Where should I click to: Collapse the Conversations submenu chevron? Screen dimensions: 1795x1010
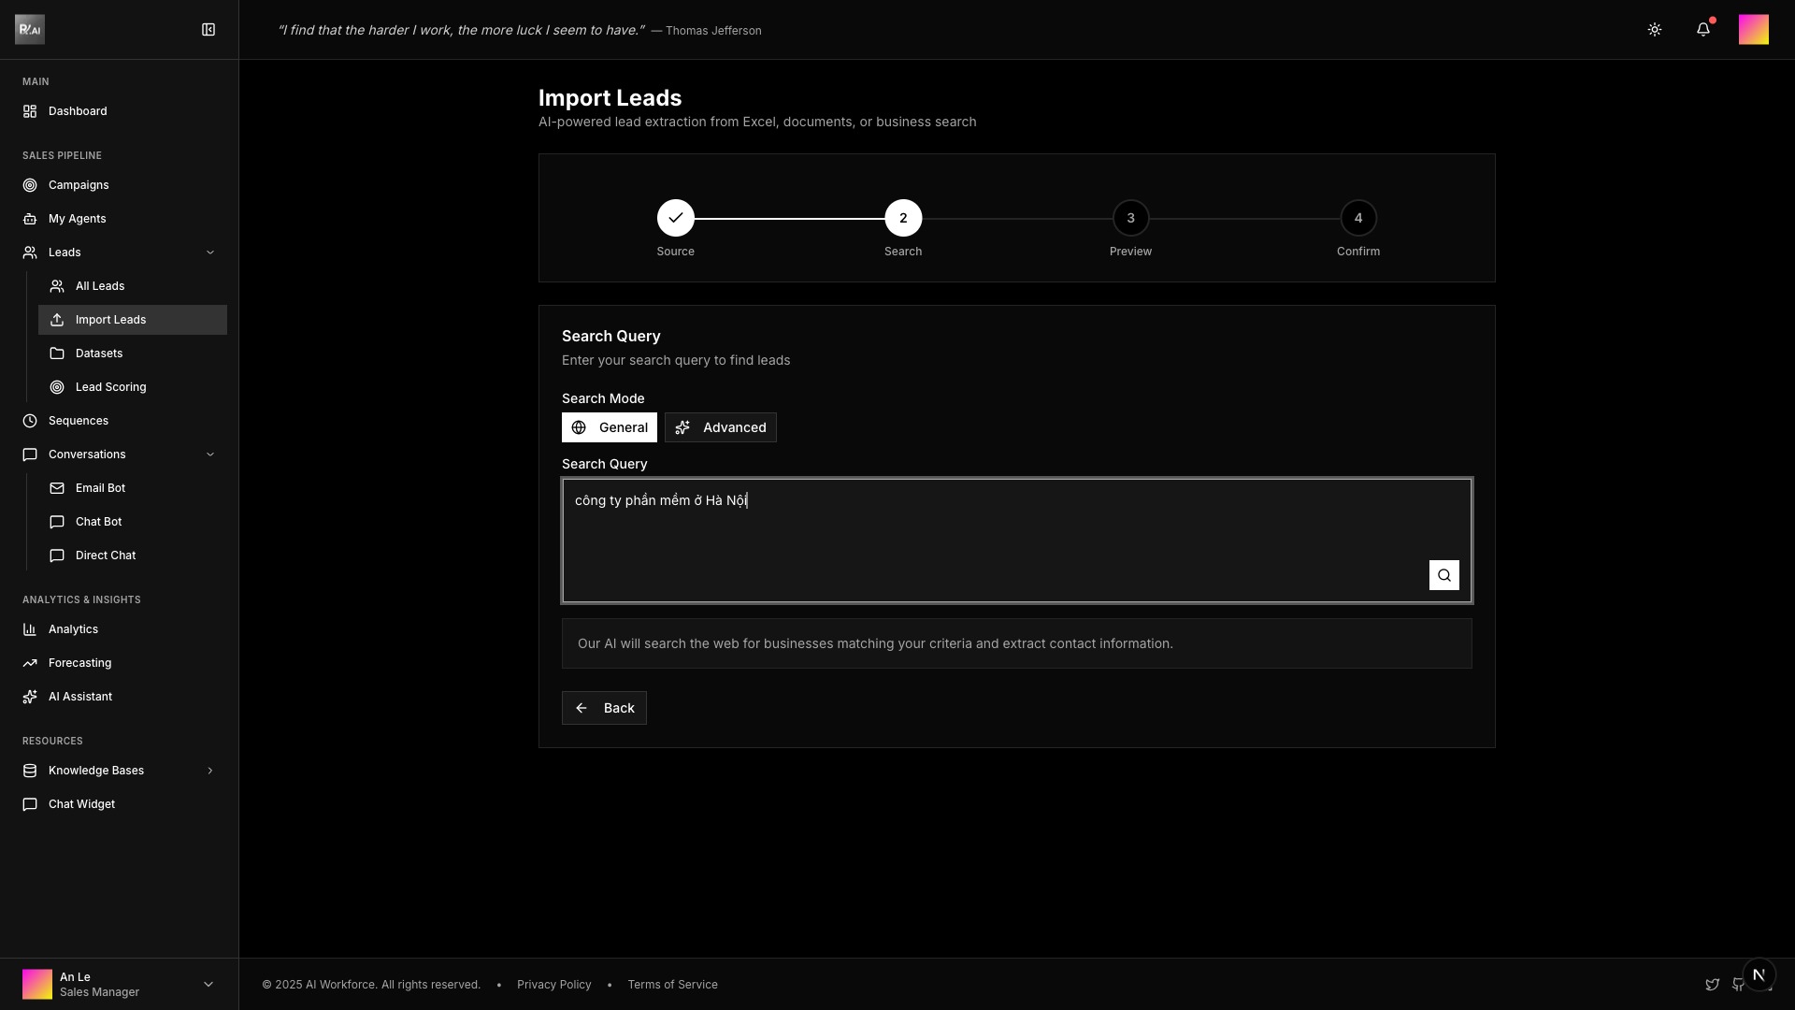[210, 454]
